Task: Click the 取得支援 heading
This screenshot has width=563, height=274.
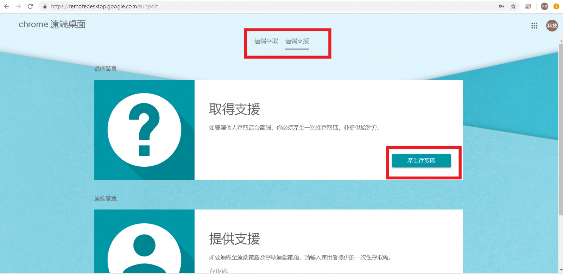Action: pos(235,109)
